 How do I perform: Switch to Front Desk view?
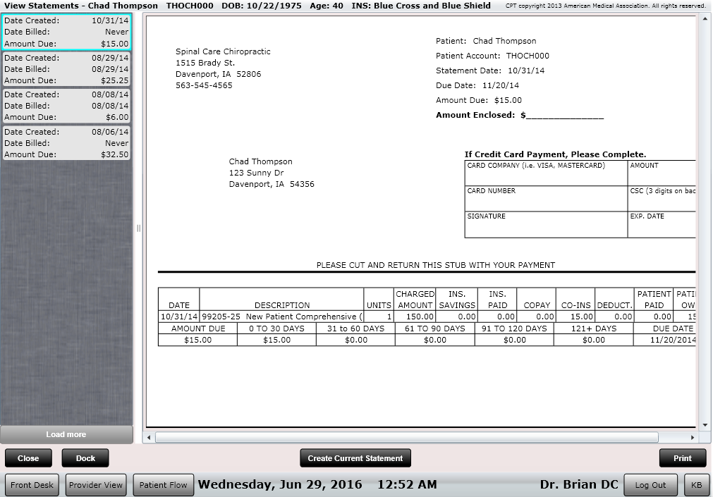[x=32, y=484]
